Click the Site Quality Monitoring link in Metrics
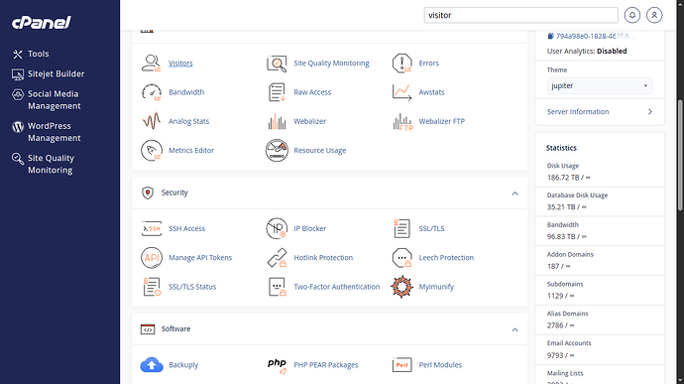 (x=331, y=64)
